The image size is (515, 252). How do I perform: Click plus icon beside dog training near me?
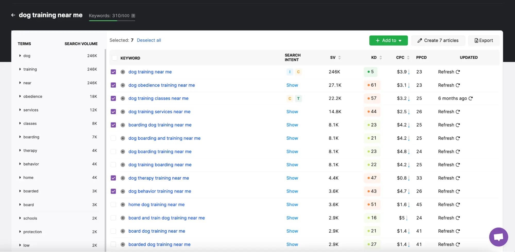[x=123, y=72]
